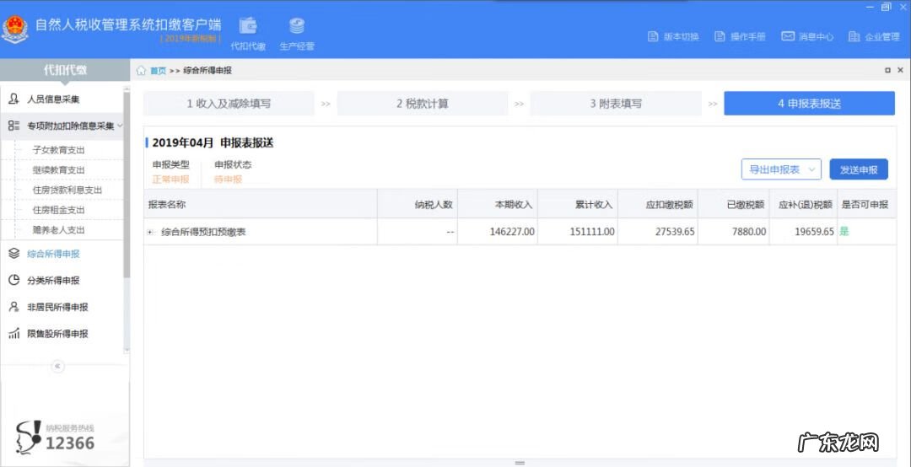
Task: Select 住房租金支出 sub-item
Action: 59,210
